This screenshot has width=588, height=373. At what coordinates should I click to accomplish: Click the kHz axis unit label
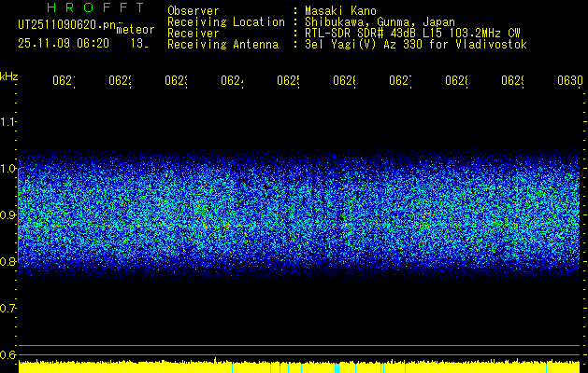[x=9, y=76]
